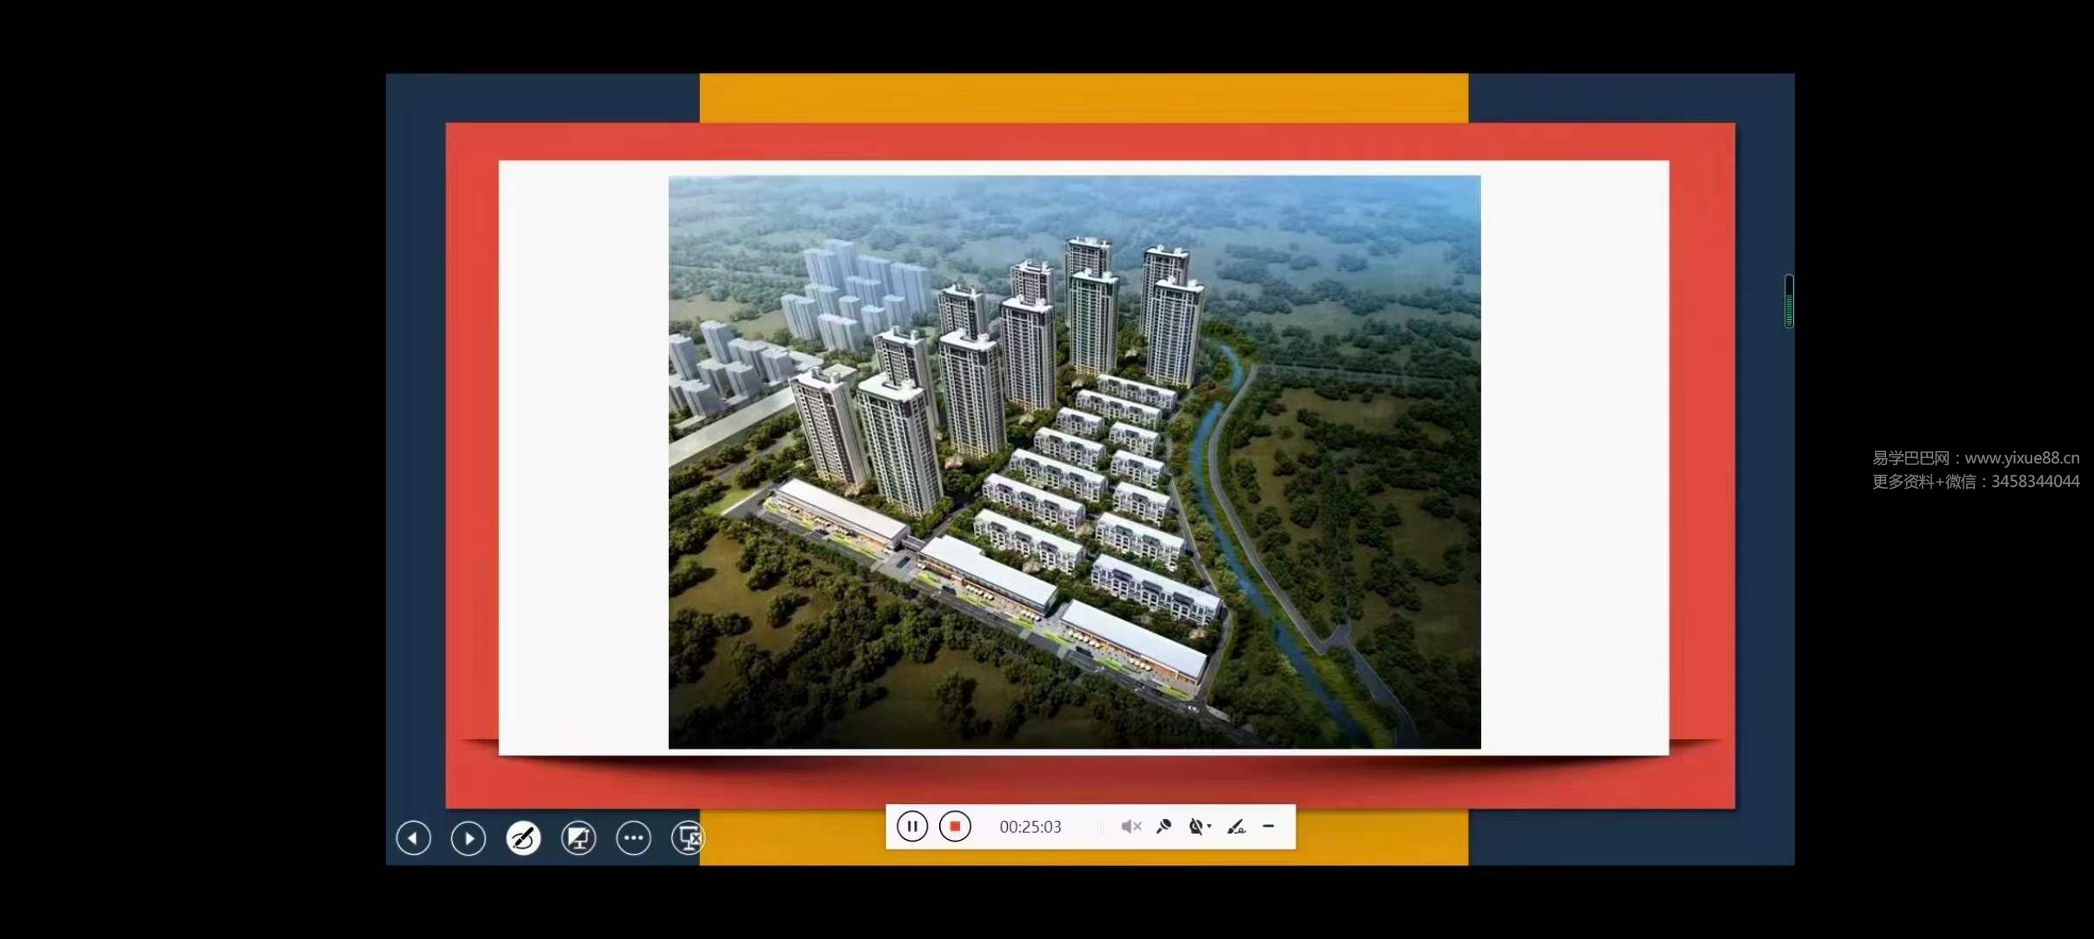
Task: Click the aerial building rendering image
Action: pos(1074,461)
